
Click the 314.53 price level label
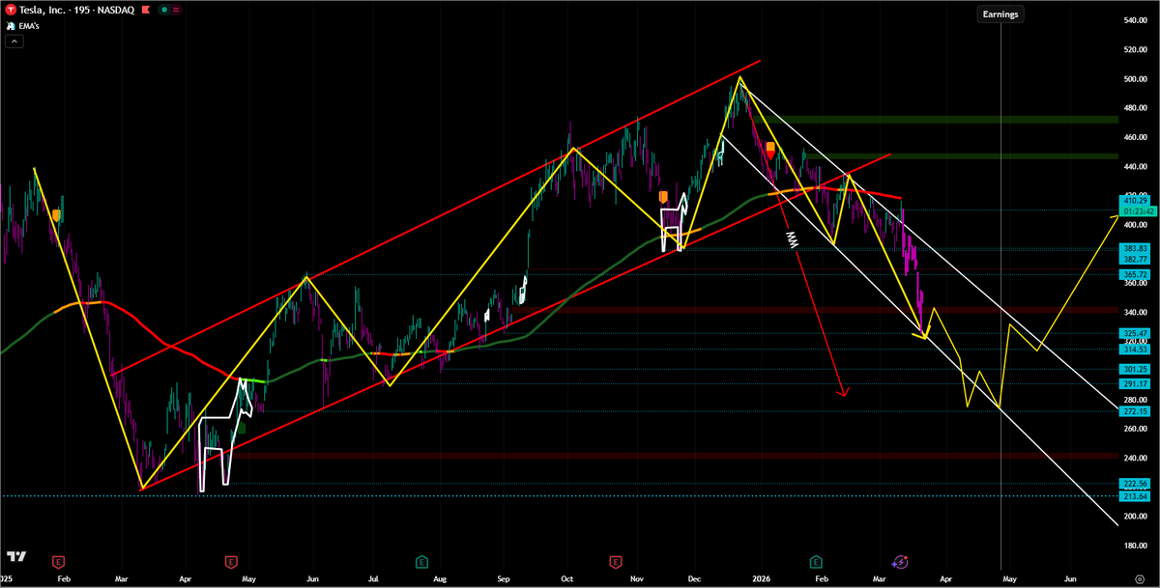coord(1134,349)
